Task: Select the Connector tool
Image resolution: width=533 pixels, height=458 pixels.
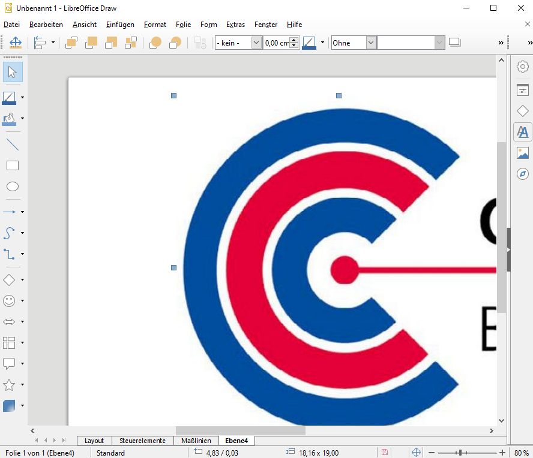Action: coord(9,254)
